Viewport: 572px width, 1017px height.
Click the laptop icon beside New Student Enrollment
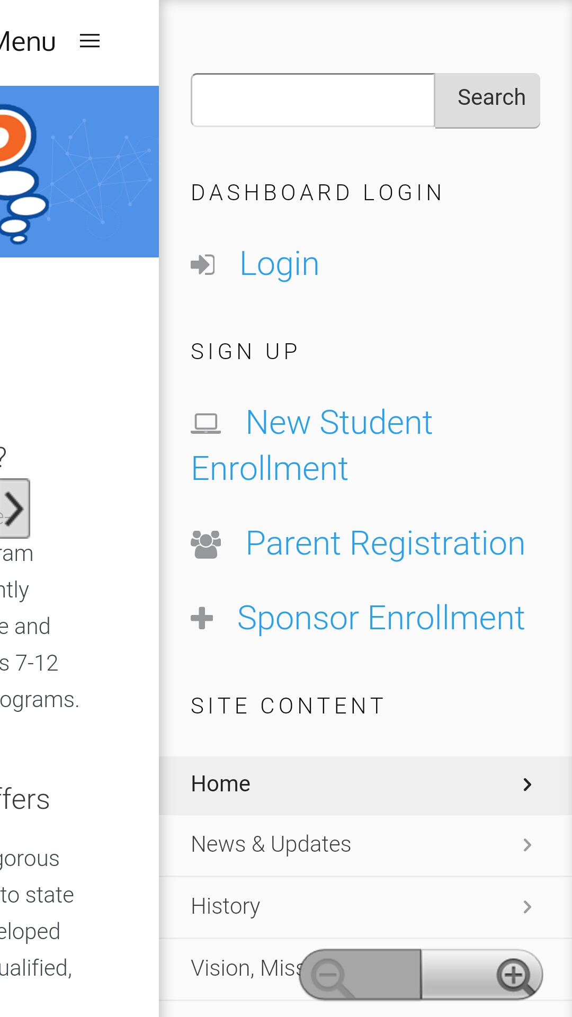(205, 424)
